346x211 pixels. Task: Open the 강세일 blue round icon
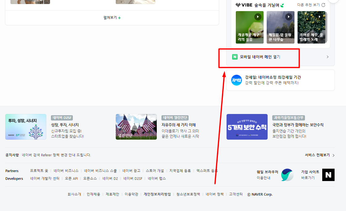[x=236, y=80]
